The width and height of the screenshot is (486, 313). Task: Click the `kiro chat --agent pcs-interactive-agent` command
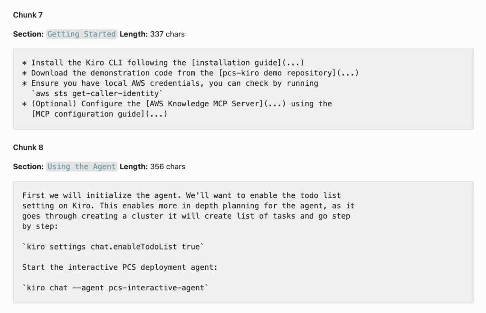[x=115, y=288]
